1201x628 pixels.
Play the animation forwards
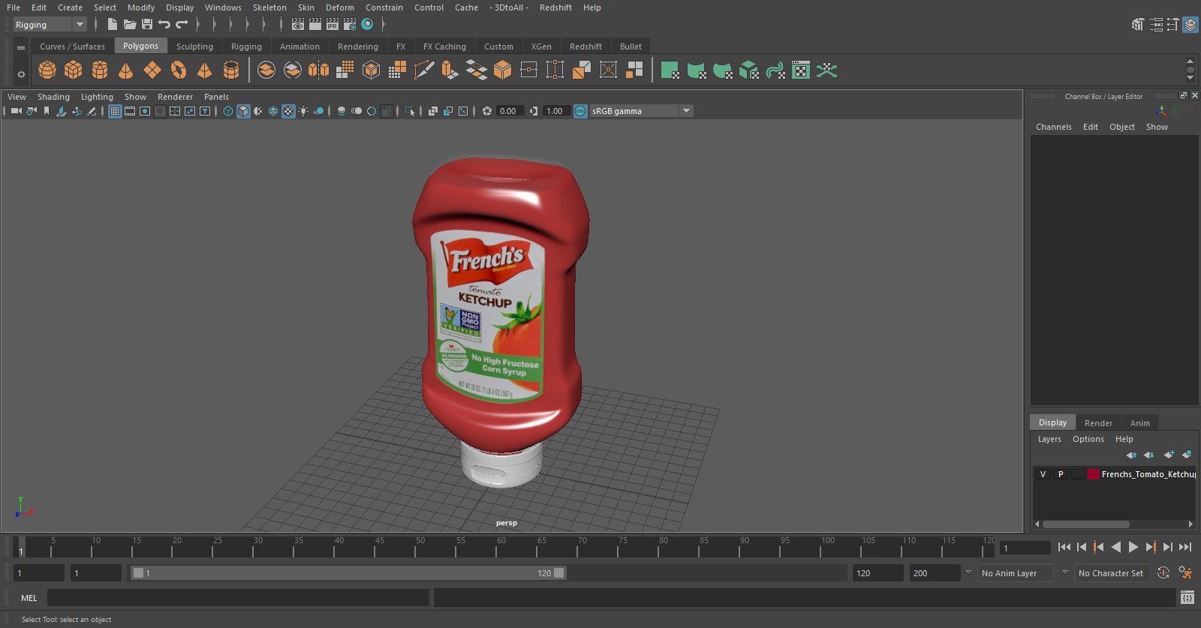tap(1133, 547)
